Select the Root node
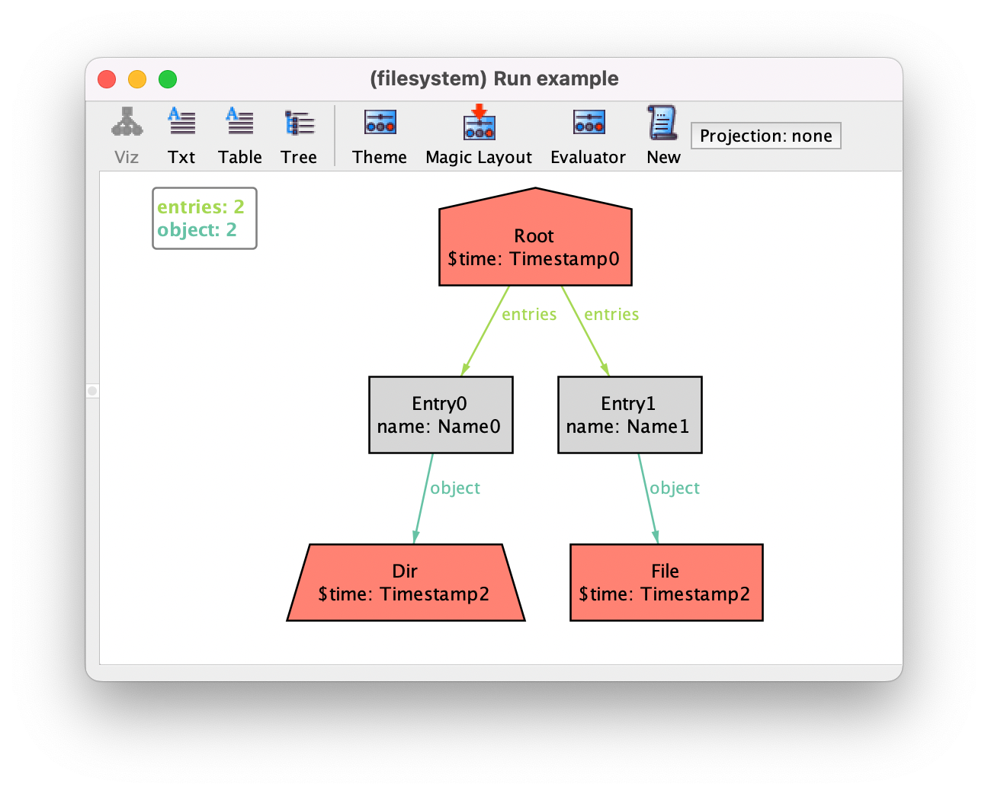The image size is (988, 794). click(x=535, y=237)
